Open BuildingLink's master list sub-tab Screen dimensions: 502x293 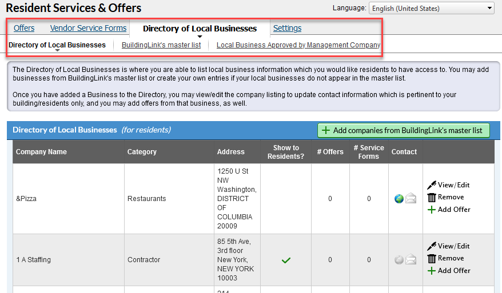click(x=161, y=45)
